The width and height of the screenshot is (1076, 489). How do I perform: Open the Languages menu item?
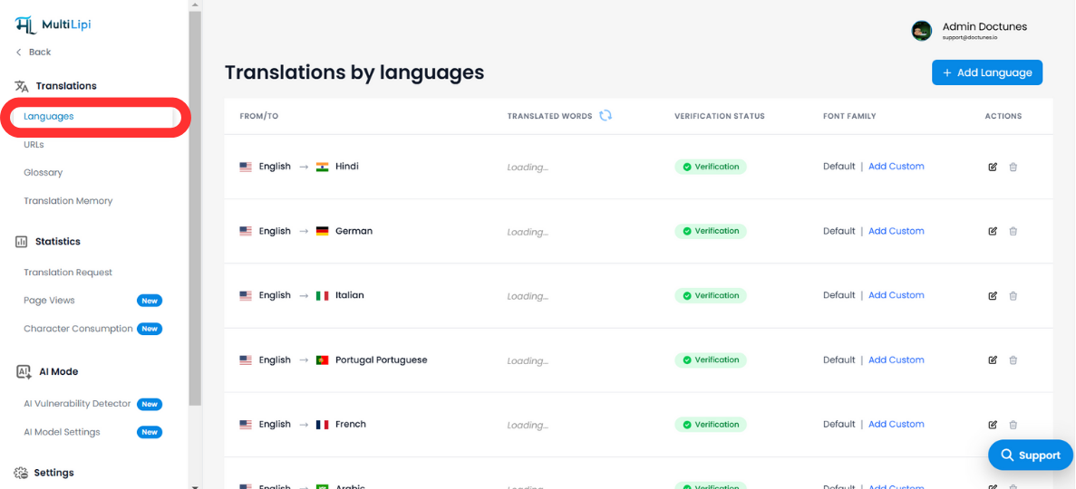pos(49,117)
